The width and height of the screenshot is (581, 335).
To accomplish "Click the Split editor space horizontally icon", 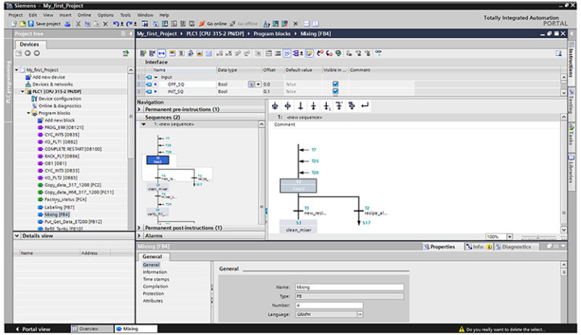I will [306, 23].
